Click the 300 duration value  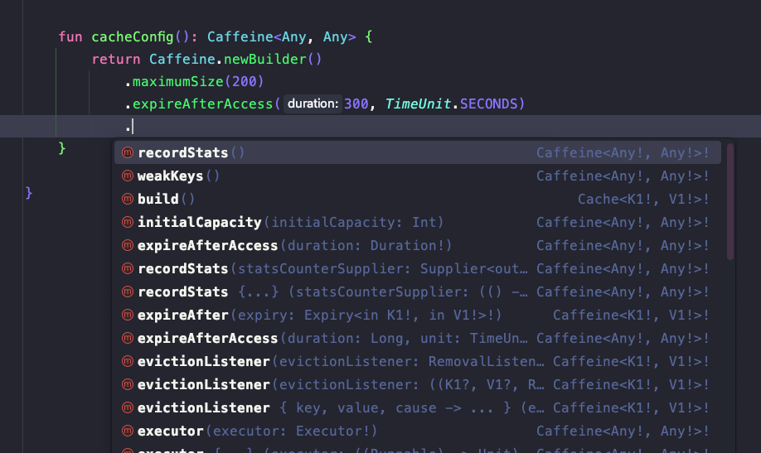coord(356,104)
